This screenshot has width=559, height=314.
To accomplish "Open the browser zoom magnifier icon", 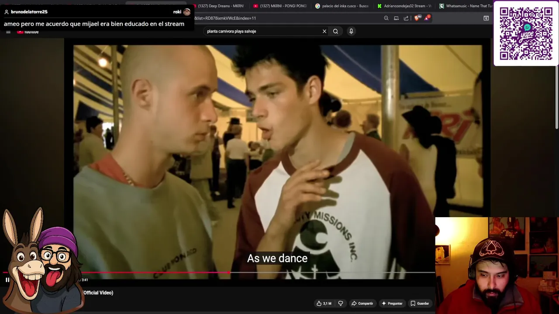I will click(386, 18).
